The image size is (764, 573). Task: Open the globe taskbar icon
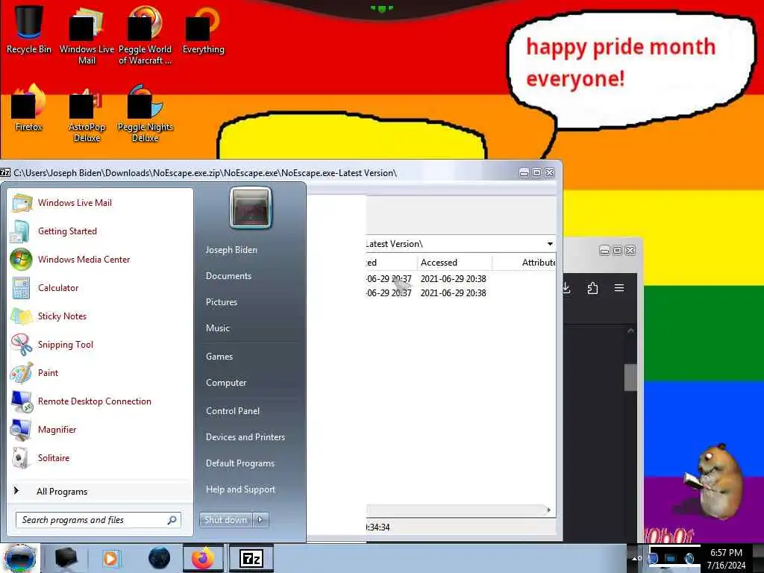click(x=159, y=558)
